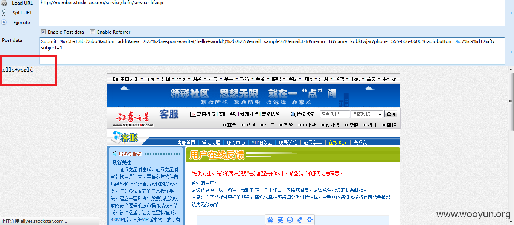Open the 基金 top navigation link
The height and width of the screenshot is (225, 514).
click(229, 79)
